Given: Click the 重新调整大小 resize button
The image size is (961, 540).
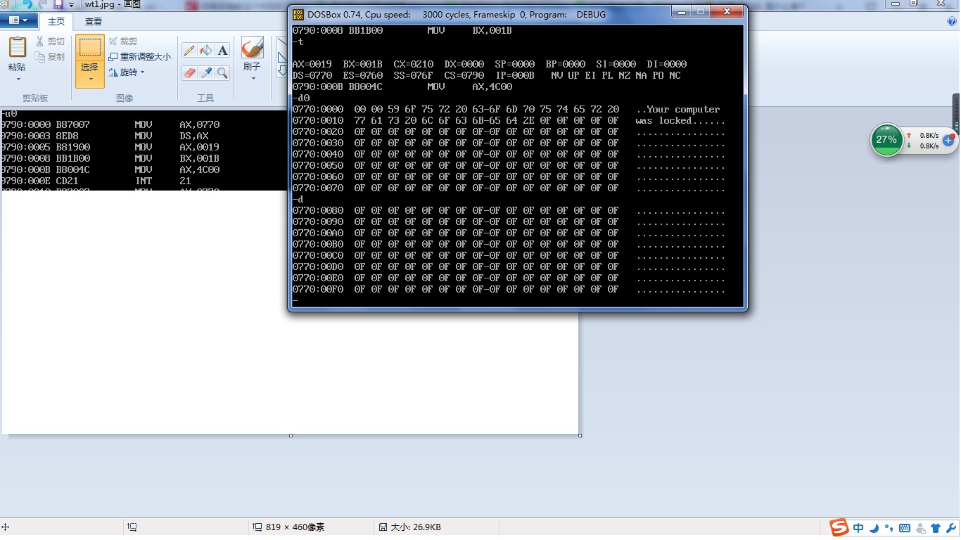Looking at the screenshot, I should click(140, 57).
